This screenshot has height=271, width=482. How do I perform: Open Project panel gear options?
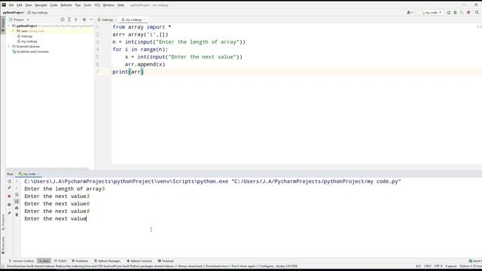[x=84, y=20]
